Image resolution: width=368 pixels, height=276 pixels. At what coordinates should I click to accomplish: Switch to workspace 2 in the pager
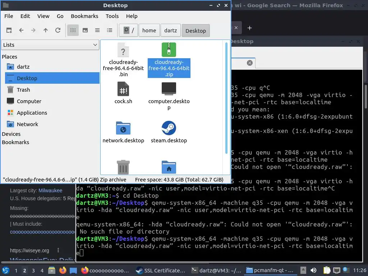point(25,271)
